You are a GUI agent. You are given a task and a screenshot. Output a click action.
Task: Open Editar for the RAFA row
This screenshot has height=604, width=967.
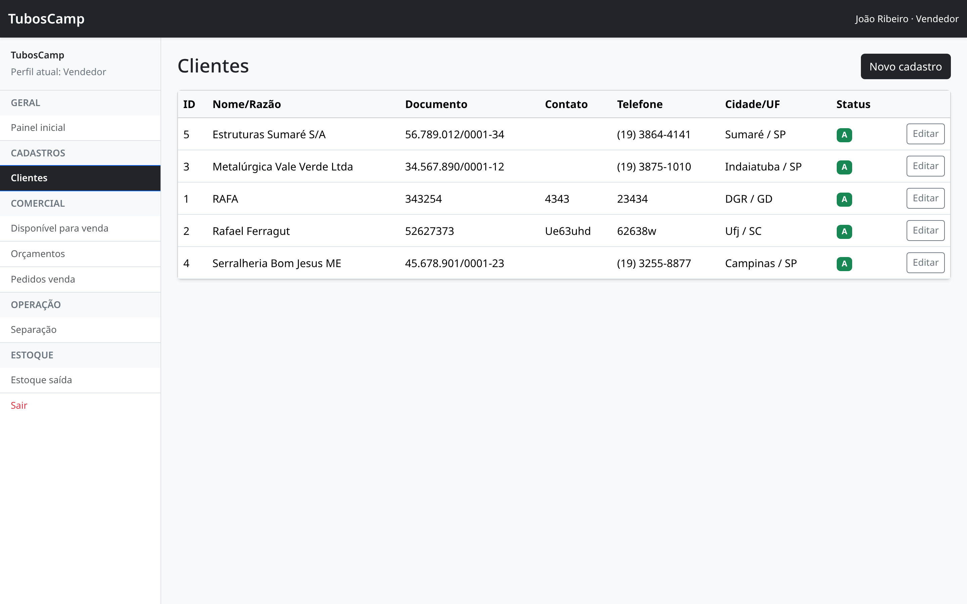click(925, 198)
